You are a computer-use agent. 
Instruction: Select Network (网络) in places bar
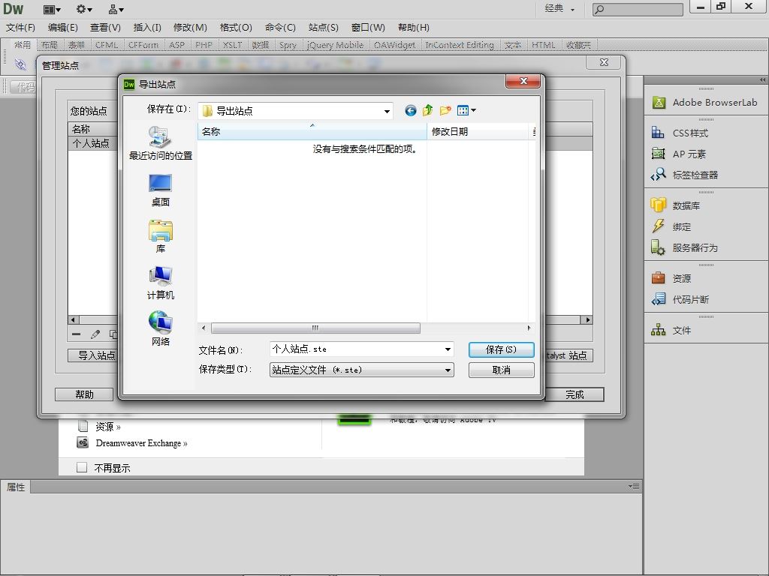(161, 328)
